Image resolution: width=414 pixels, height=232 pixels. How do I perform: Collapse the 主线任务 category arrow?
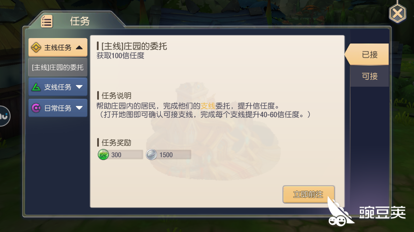point(79,48)
